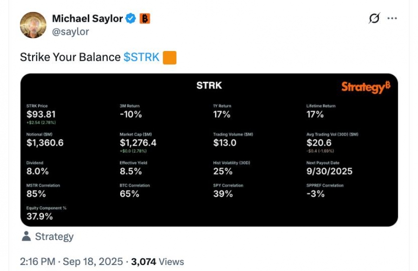Click the tagged person silhouette icon
Viewport: 418px width, 271px height.
[x=26, y=236]
